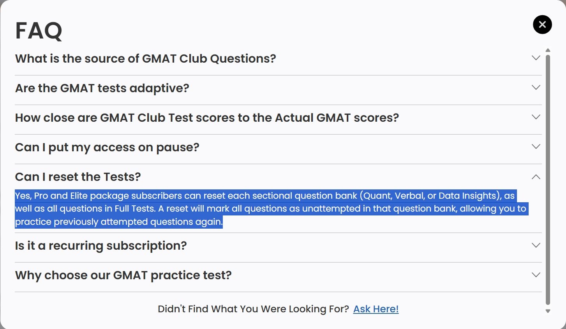Image resolution: width=566 pixels, height=329 pixels.
Task: Click the FAQ vertical scrollbar thumb
Action: (548, 179)
